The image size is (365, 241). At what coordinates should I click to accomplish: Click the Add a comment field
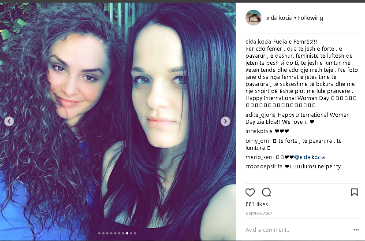tap(298, 230)
